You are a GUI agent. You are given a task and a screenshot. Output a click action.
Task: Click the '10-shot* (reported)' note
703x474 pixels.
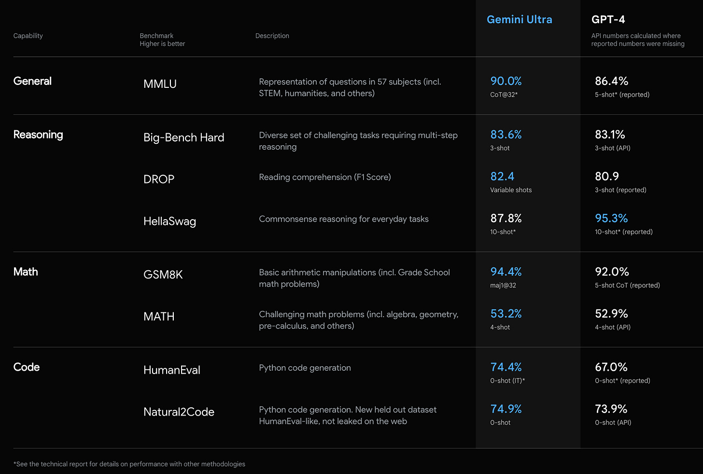(624, 232)
